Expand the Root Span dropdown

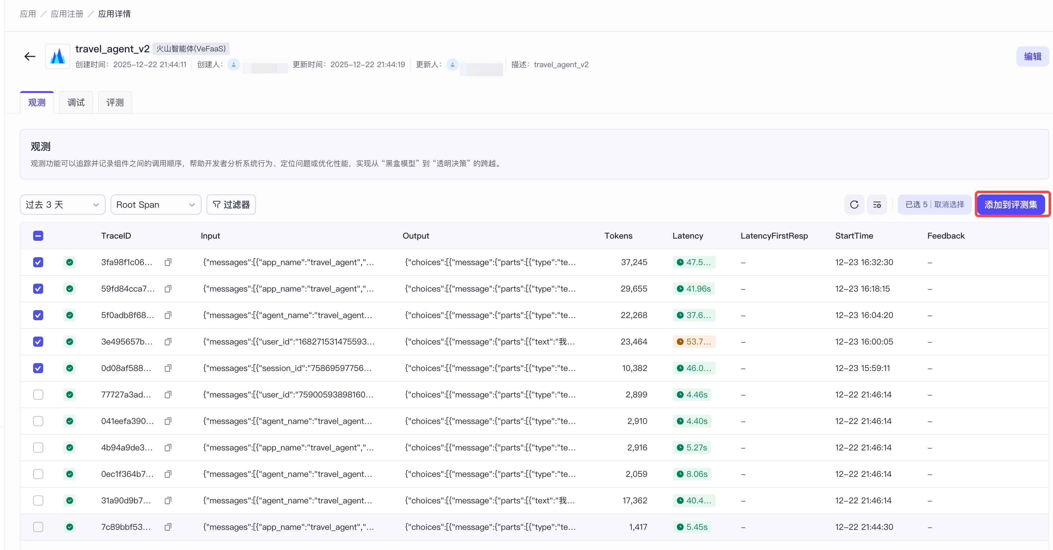pyautogui.click(x=156, y=205)
